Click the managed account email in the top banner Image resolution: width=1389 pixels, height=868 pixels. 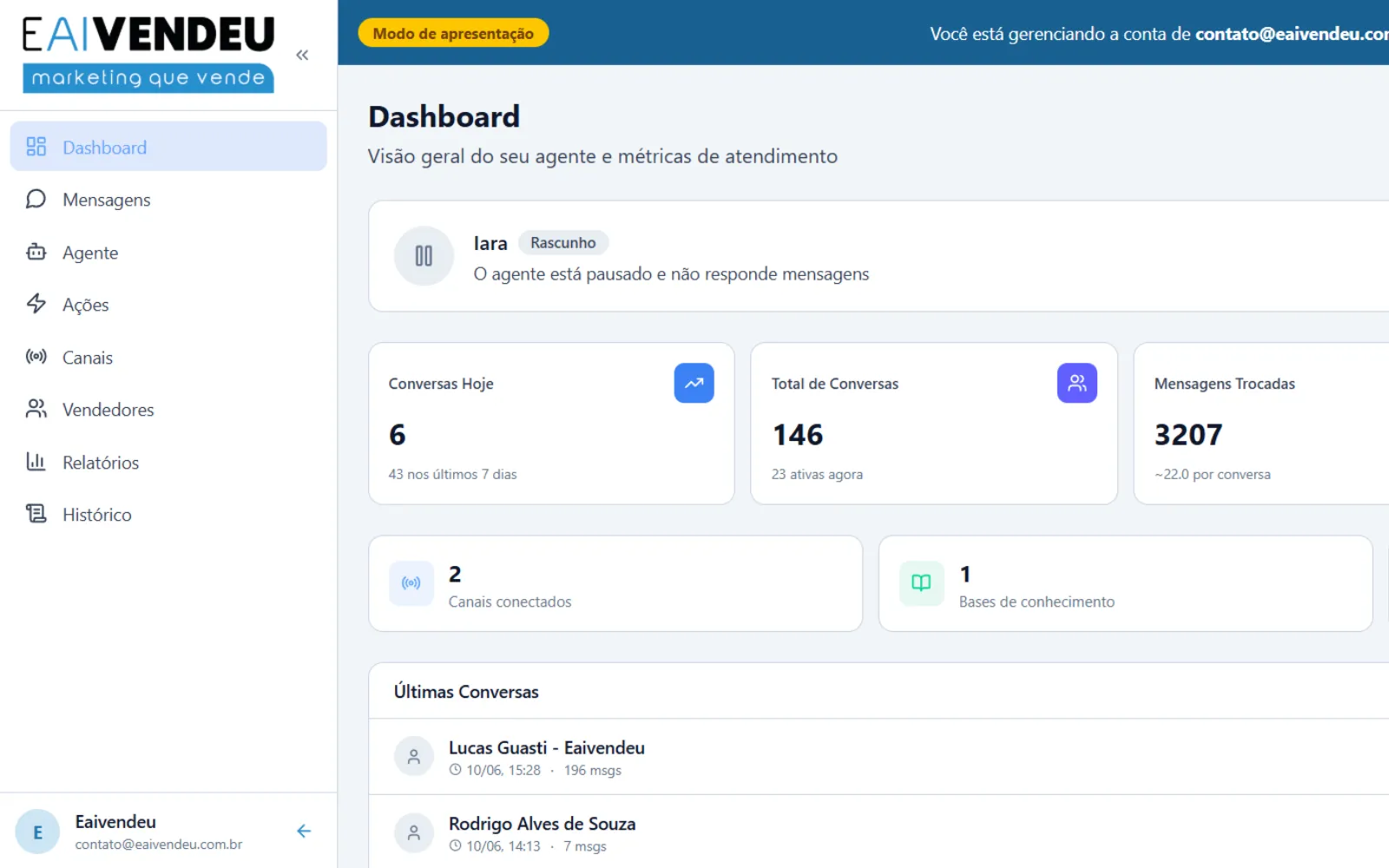tap(1292, 34)
